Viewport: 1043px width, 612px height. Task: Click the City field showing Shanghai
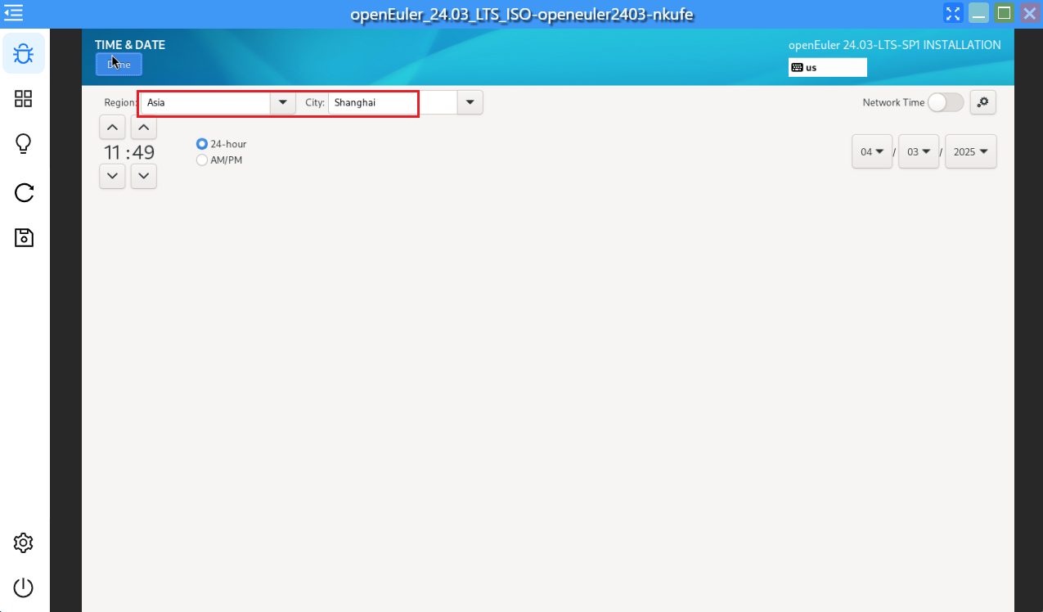(393, 102)
